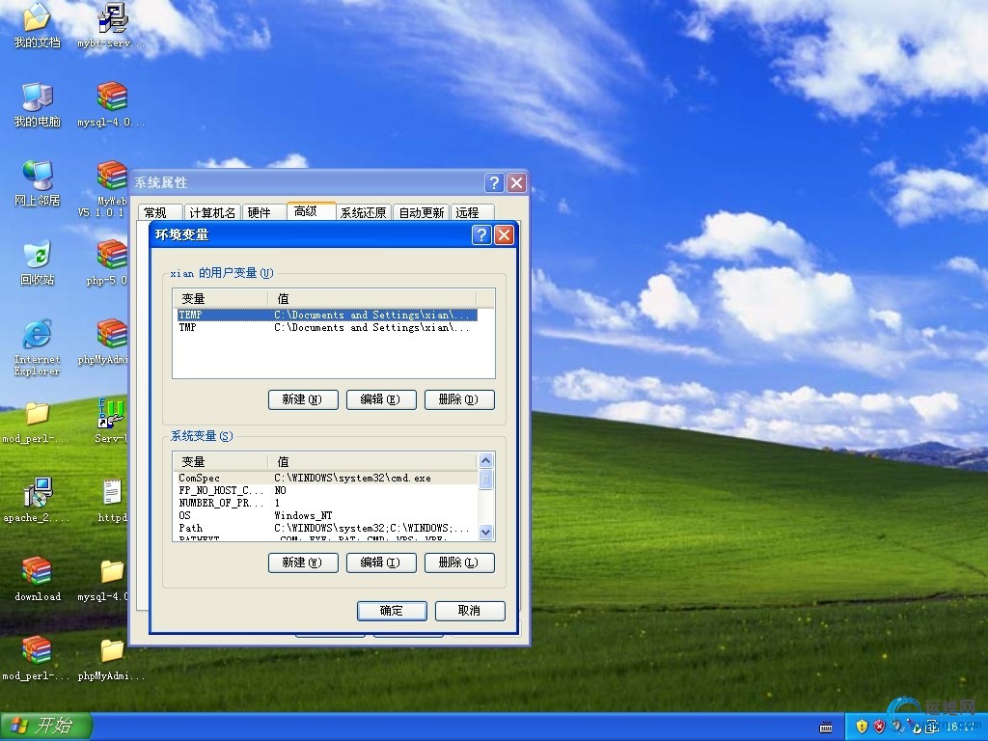Click 编辑(E) for user variables

coord(381,399)
